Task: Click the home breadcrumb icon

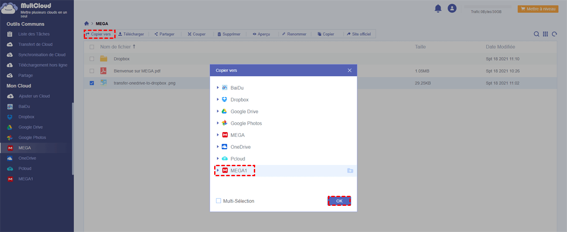Action: [87, 23]
